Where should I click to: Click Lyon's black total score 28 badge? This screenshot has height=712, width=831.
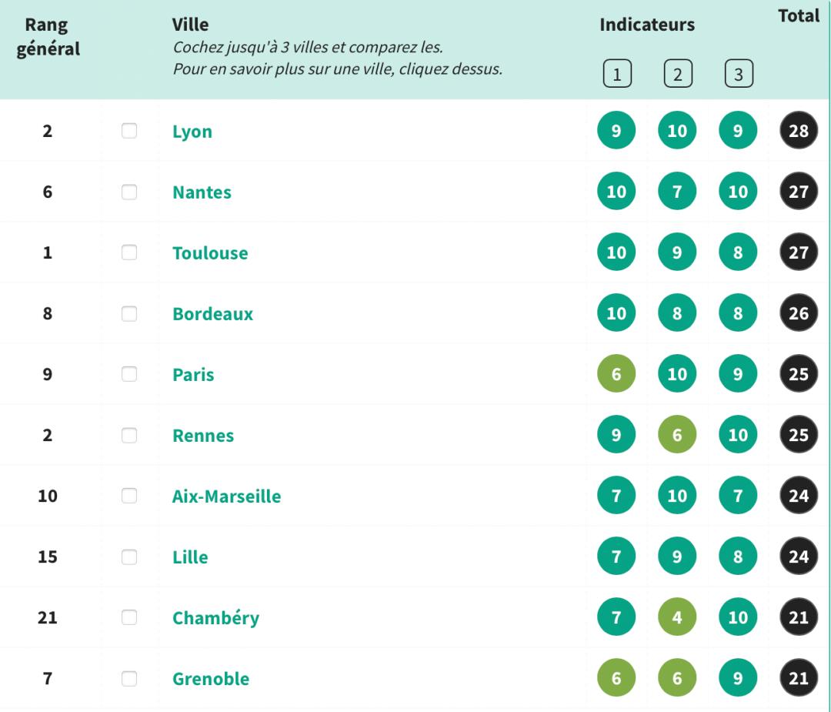click(x=799, y=132)
